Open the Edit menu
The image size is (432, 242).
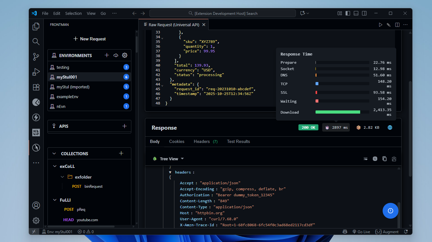coord(57,13)
